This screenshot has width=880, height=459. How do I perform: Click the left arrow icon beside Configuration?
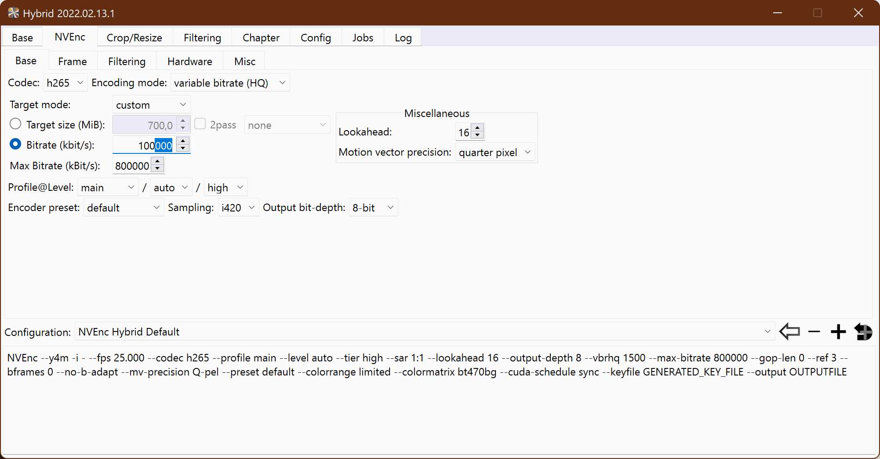[x=789, y=331]
